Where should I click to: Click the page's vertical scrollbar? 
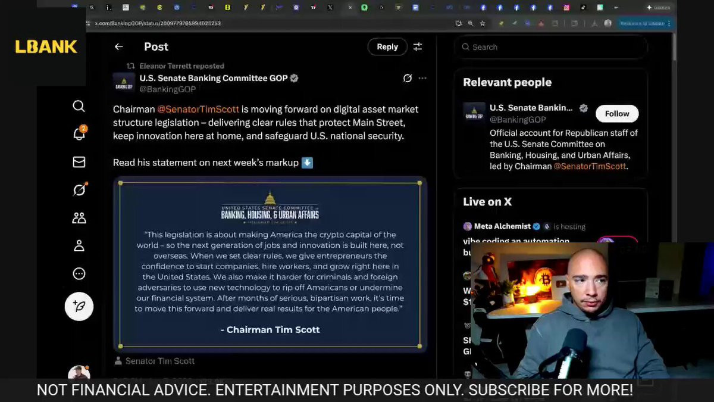coord(674,46)
